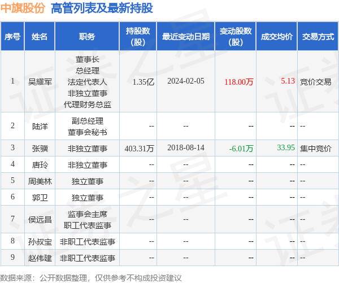The width and height of the screenshot is (339, 283).
Task: Select 总经理 in 吴耀军's row
Action: [88, 71]
